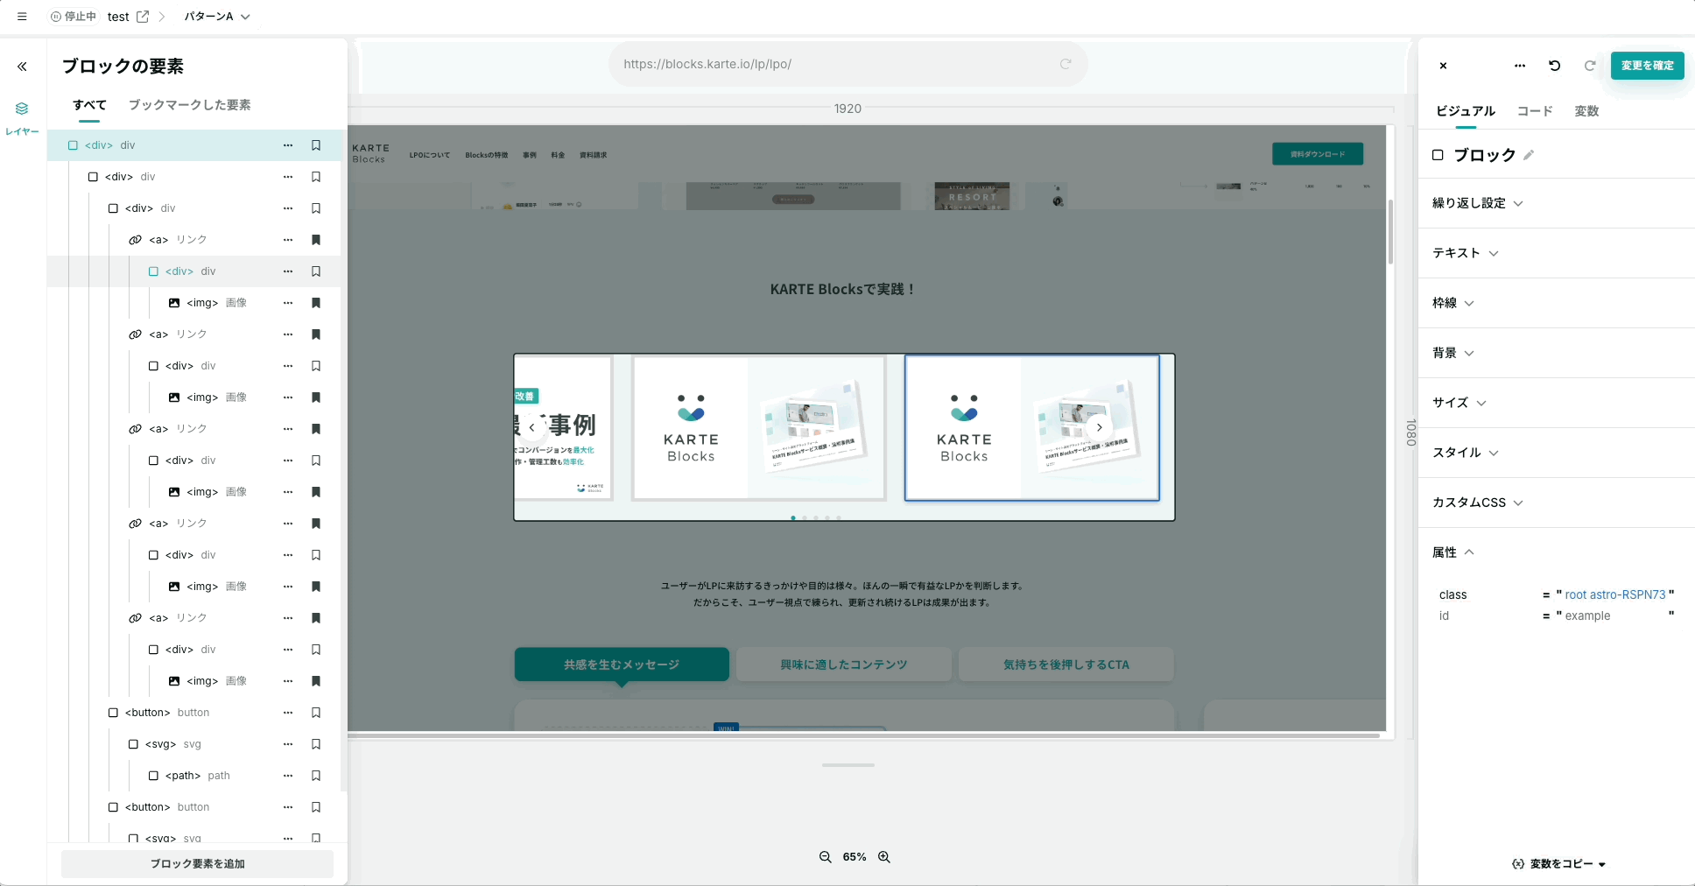Collapse the left panel with double chevron
The height and width of the screenshot is (886, 1695).
pyautogui.click(x=22, y=67)
